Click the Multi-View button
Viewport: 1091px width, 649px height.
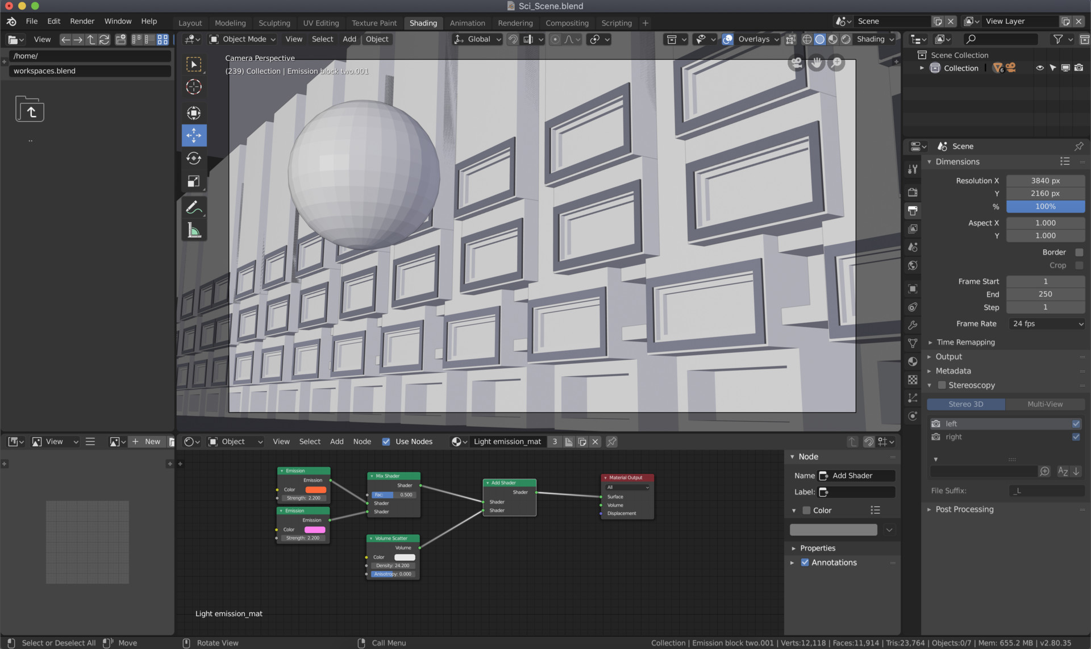click(1044, 404)
